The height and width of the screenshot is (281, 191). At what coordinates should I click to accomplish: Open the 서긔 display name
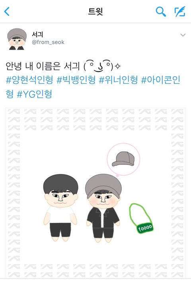tap(37, 34)
